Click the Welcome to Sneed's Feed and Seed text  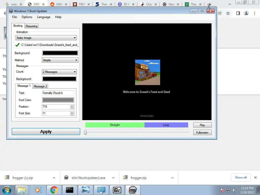pos(146,92)
